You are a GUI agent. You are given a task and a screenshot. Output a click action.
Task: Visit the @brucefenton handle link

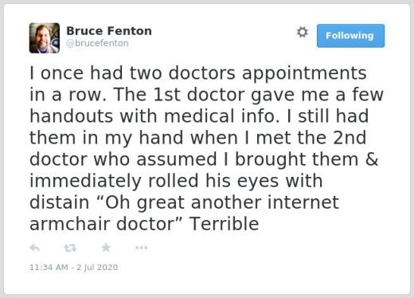tap(97, 43)
